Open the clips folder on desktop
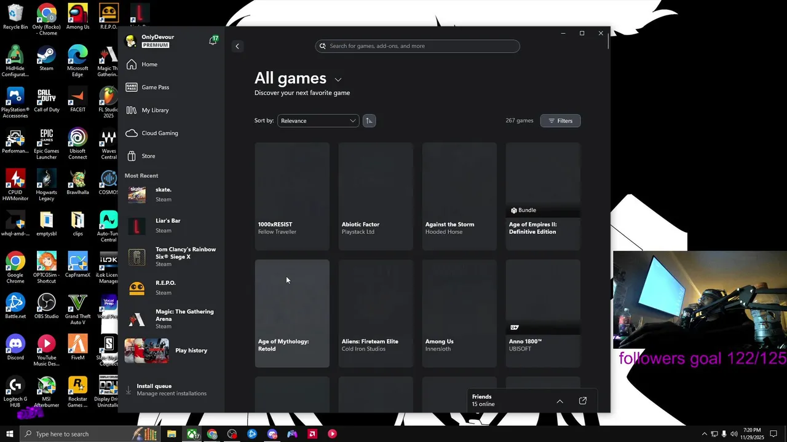The height and width of the screenshot is (442, 787). 77,225
